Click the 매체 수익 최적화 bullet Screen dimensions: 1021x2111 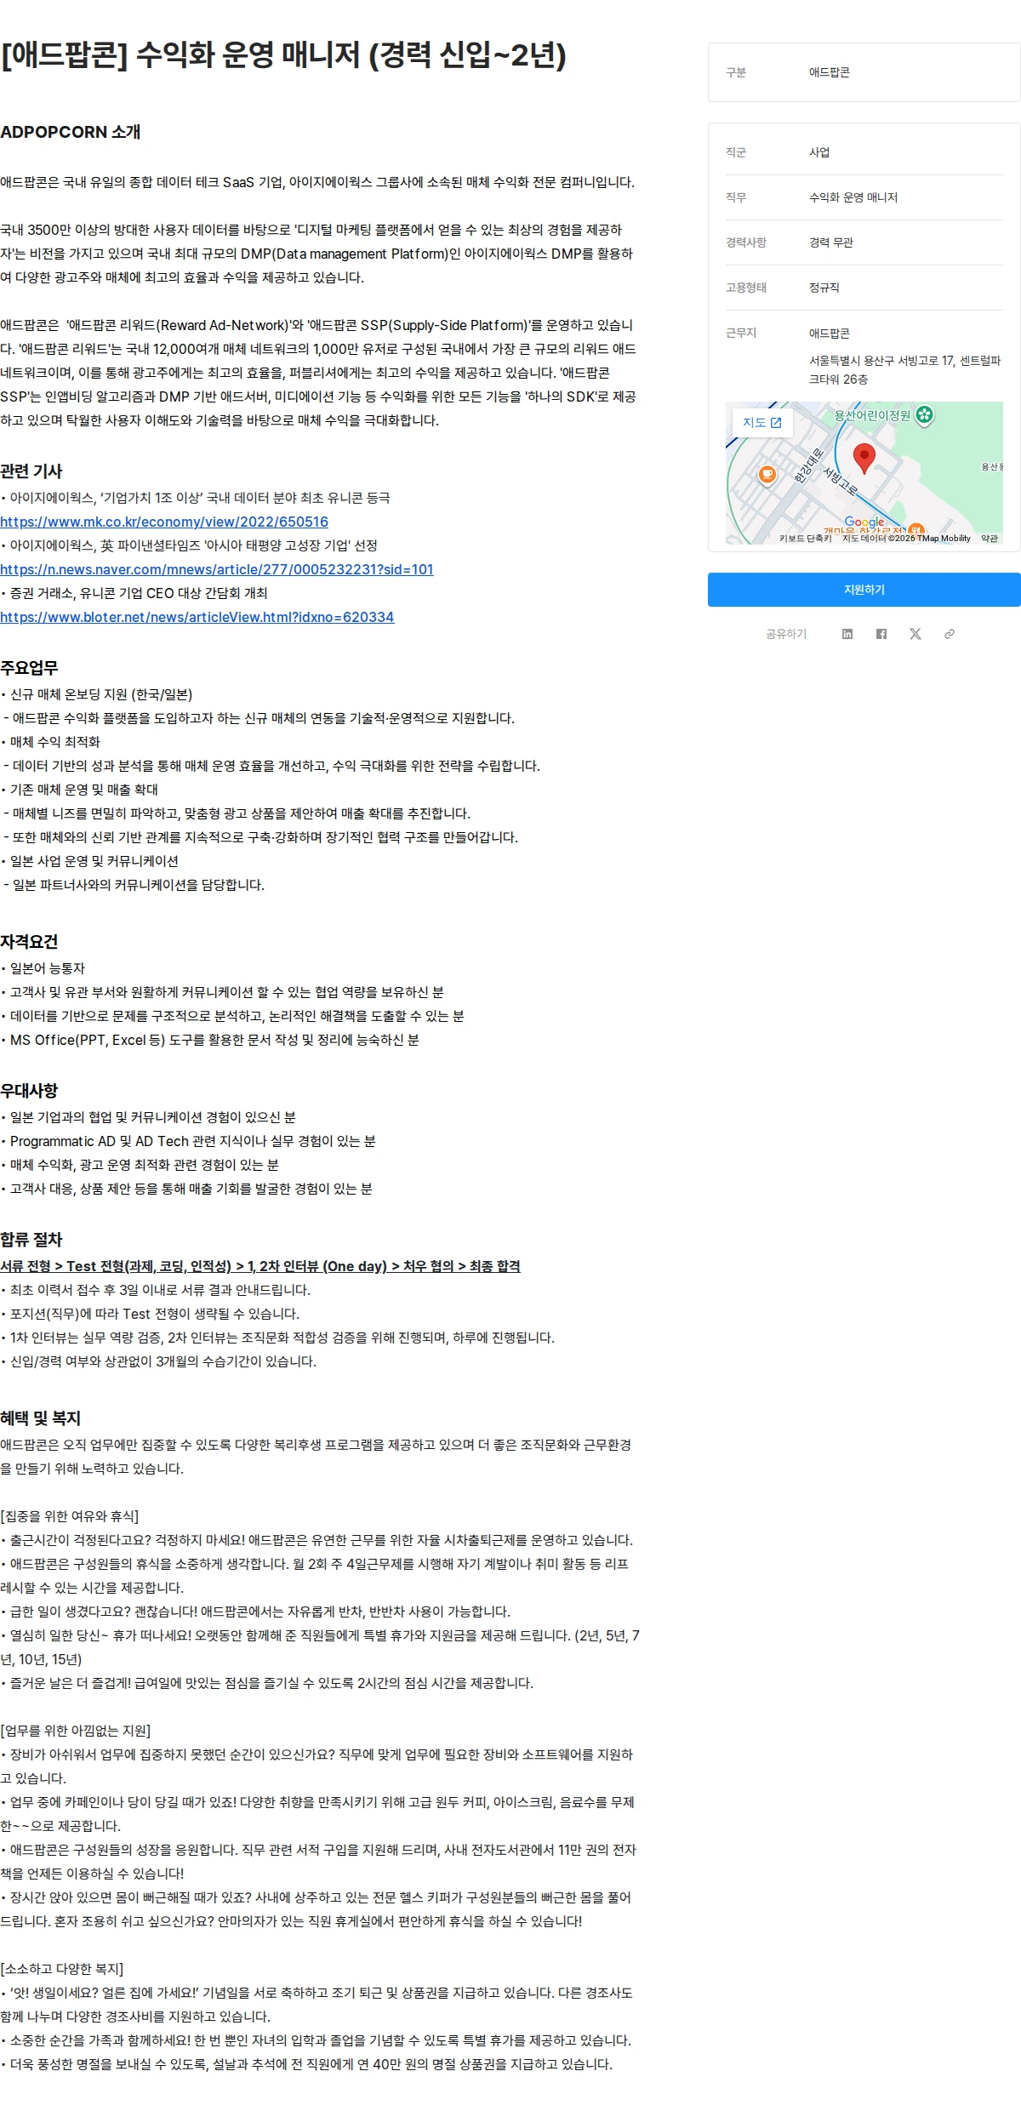pyautogui.click(x=50, y=742)
